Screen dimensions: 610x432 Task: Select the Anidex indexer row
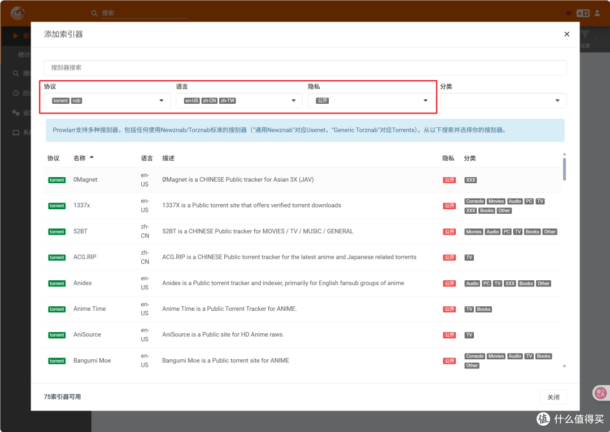[x=303, y=283]
